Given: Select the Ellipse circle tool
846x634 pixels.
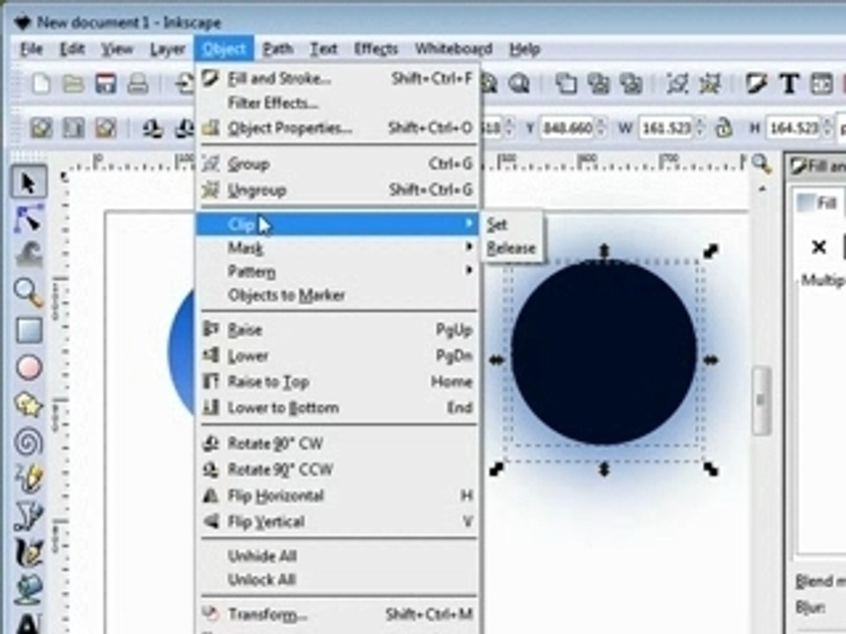Looking at the screenshot, I should pyautogui.click(x=28, y=367).
